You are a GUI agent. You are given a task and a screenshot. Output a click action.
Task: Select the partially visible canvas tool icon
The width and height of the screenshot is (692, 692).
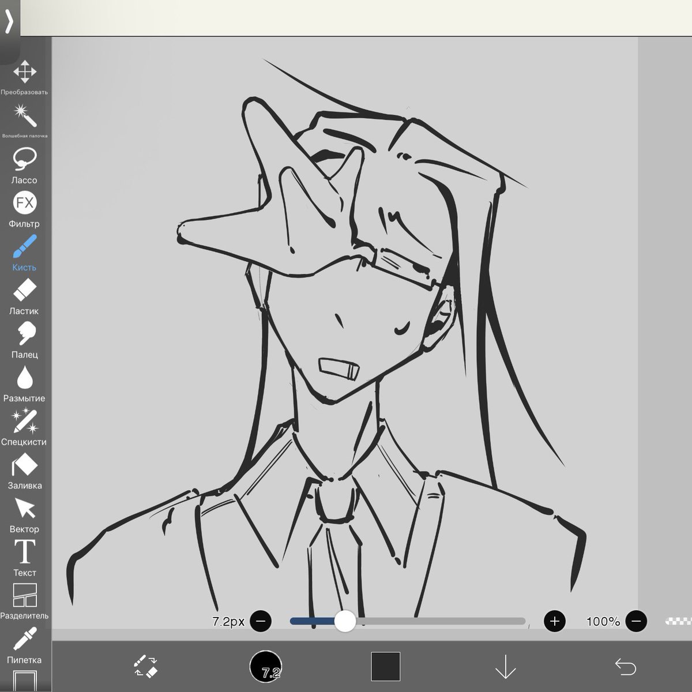[x=24, y=681]
